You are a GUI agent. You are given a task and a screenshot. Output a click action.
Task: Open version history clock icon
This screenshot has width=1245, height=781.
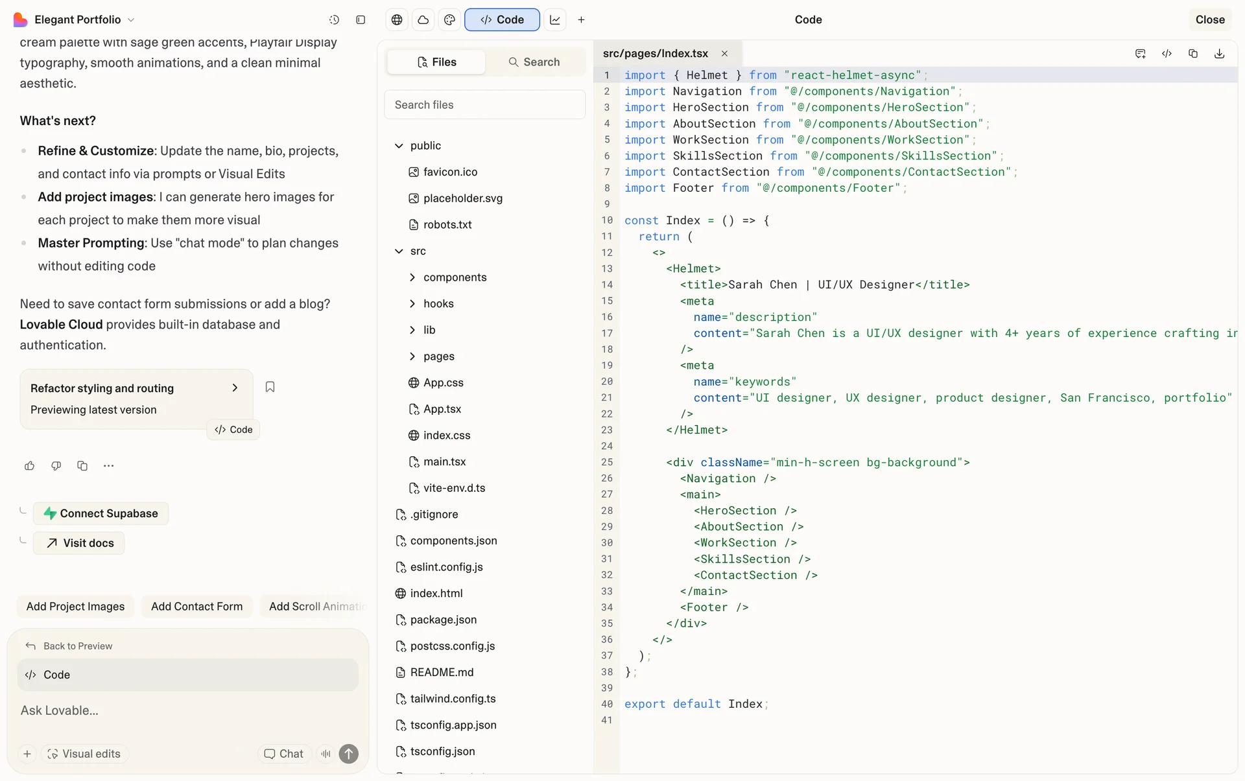pos(334,20)
